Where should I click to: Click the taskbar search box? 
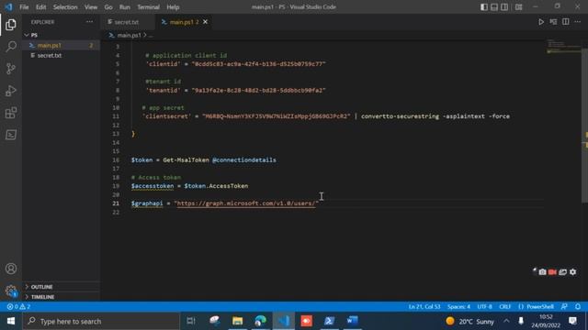(101, 321)
